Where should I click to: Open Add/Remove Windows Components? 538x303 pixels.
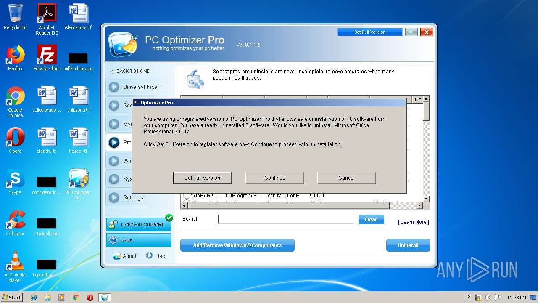point(237,245)
